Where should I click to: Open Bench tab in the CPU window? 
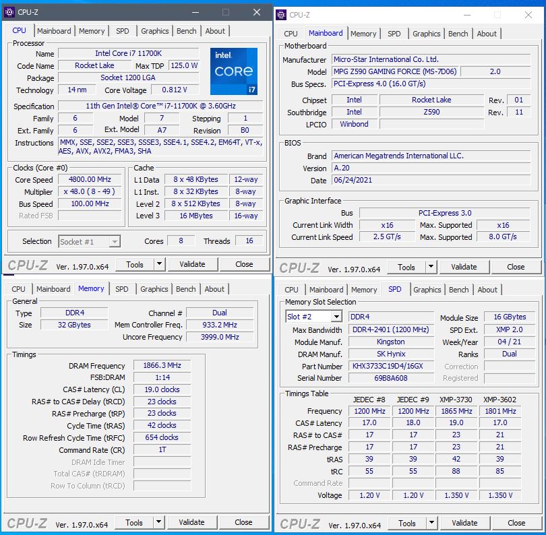click(186, 31)
